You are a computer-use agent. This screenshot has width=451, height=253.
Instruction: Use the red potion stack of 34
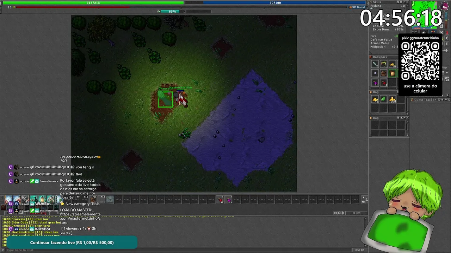[x=383, y=83]
